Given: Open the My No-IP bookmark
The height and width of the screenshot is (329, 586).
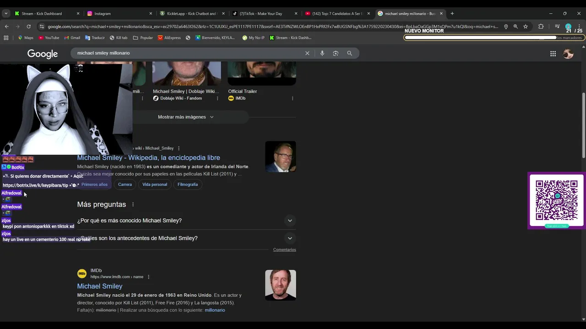Looking at the screenshot, I should coord(253,38).
